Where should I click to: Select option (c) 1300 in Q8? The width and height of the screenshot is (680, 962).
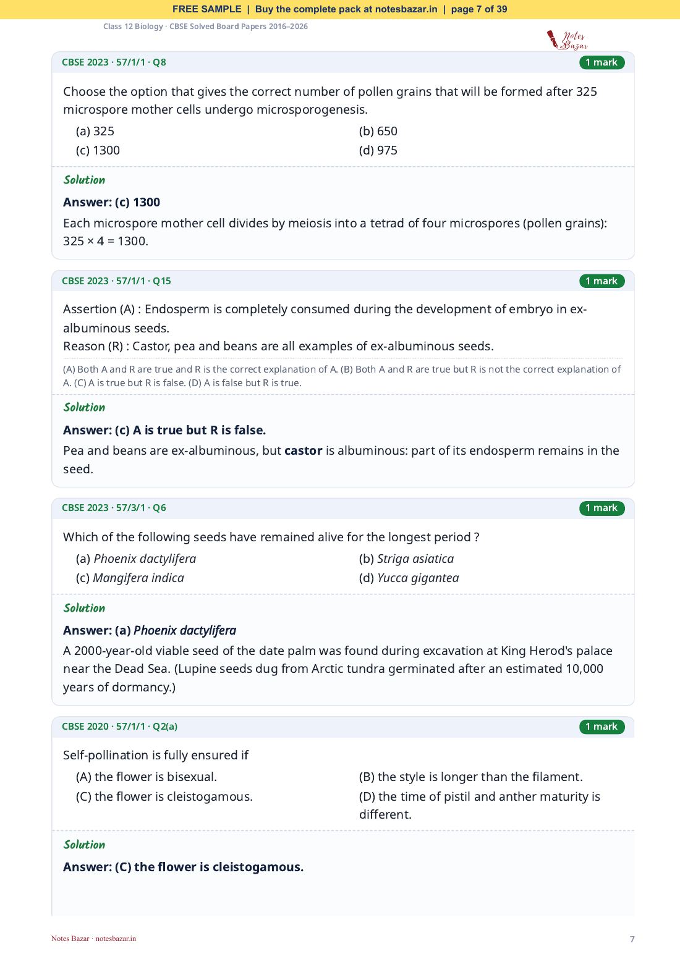pyautogui.click(x=98, y=150)
